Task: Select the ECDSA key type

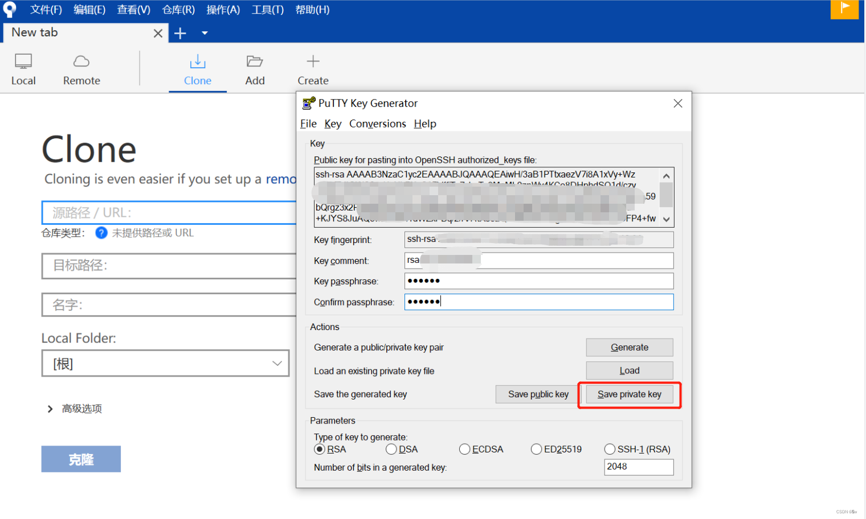Action: click(x=481, y=449)
